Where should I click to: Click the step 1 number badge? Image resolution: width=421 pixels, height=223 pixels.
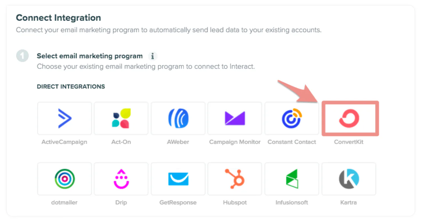[22, 56]
